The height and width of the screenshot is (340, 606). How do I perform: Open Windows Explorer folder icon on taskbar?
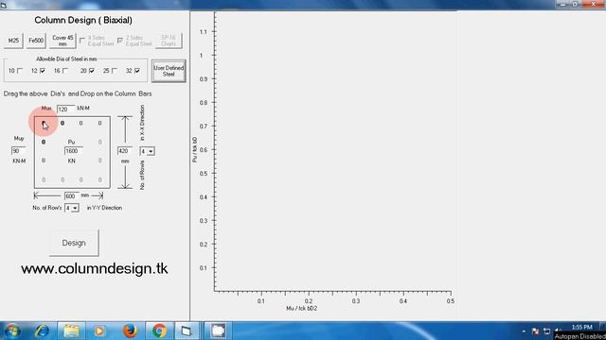click(71, 331)
